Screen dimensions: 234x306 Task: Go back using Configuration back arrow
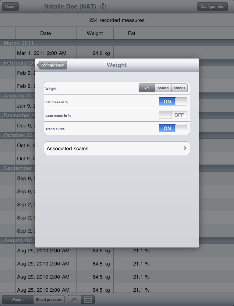point(52,65)
